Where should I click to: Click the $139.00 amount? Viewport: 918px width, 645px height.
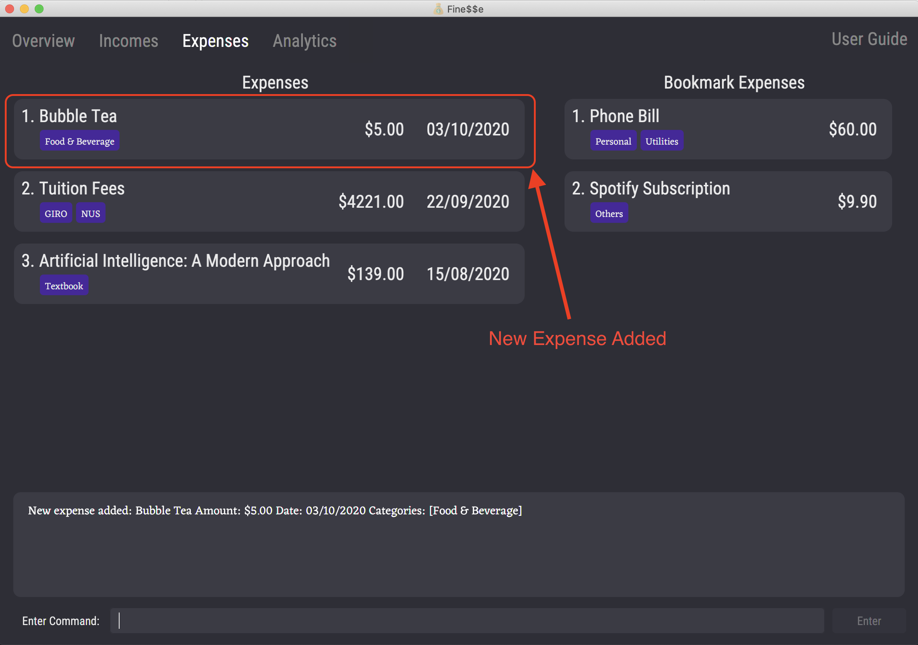[376, 274]
